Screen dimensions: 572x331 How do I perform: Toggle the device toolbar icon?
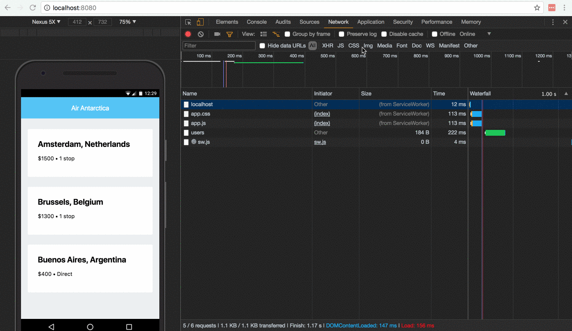(x=200, y=22)
